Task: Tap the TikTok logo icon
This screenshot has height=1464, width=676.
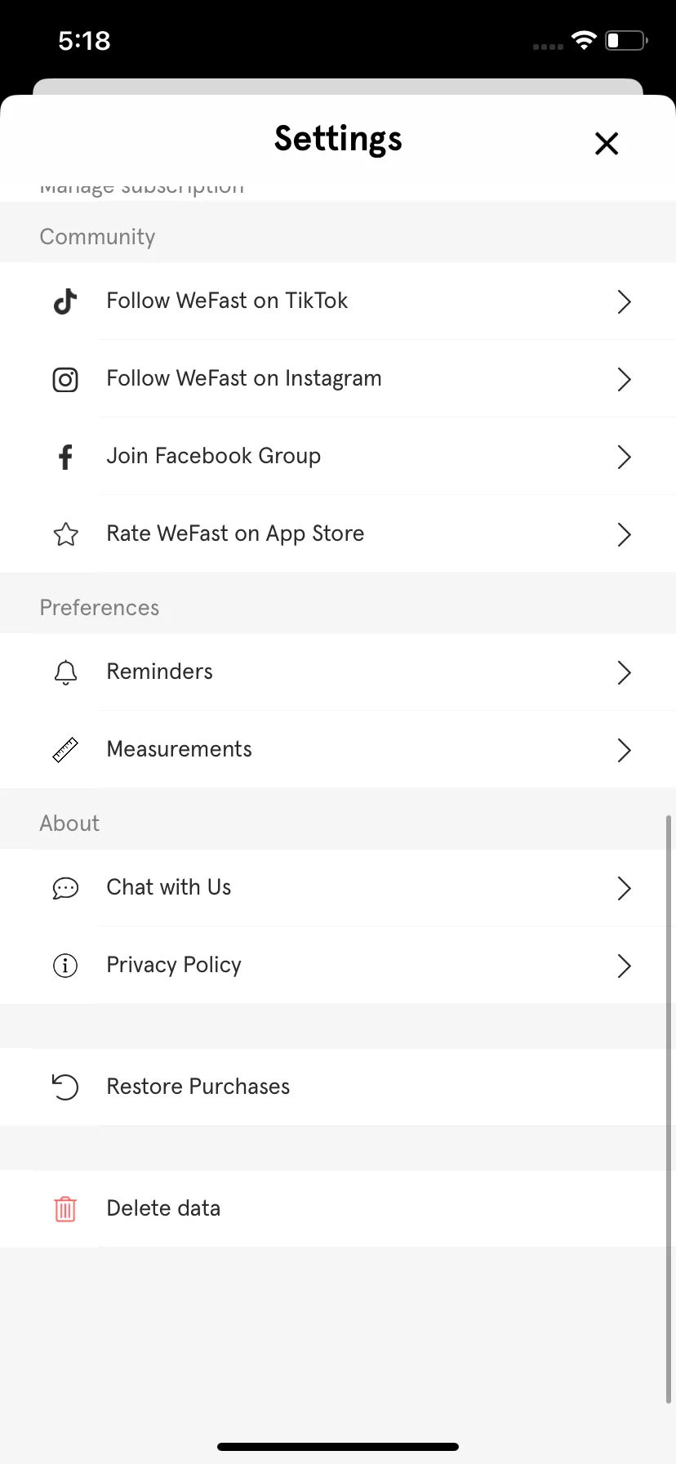Action: [65, 301]
